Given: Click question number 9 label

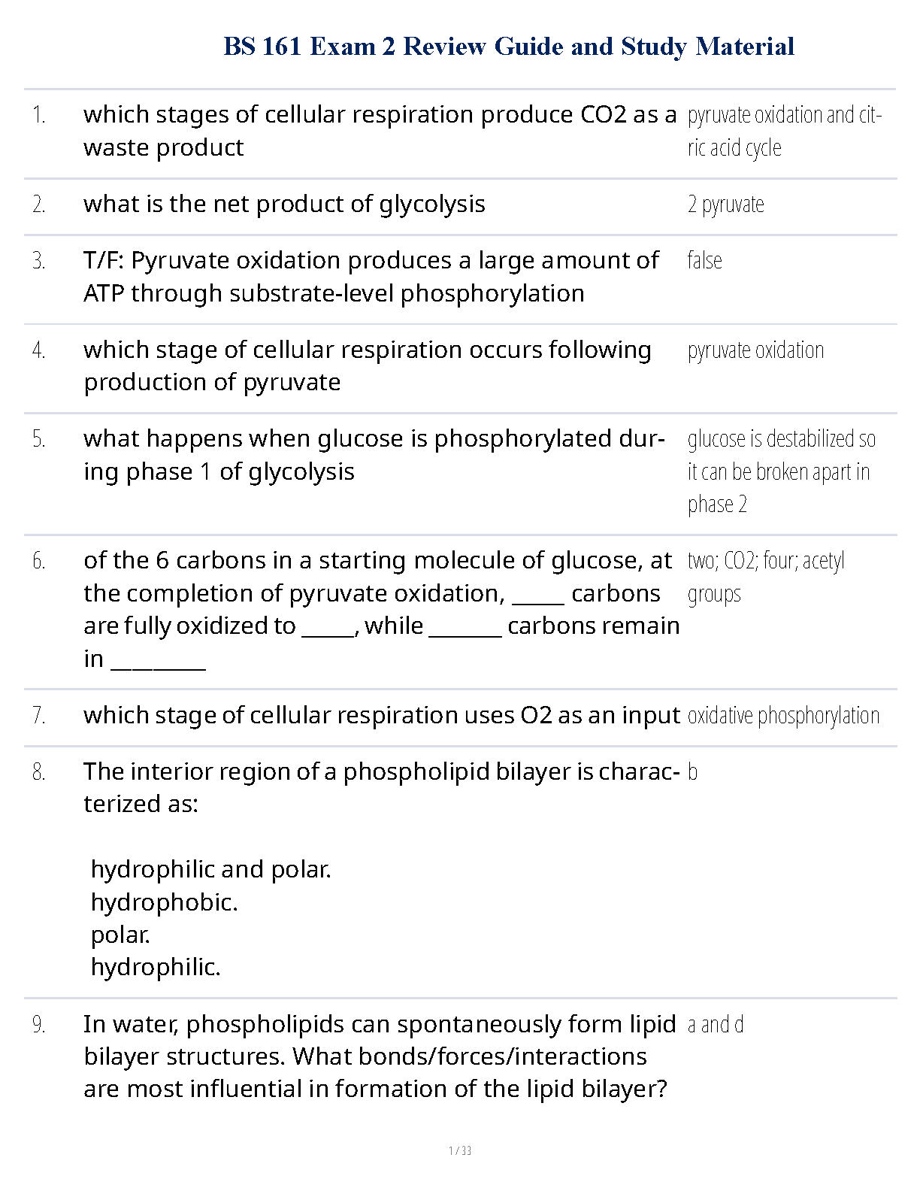Looking at the screenshot, I should click(x=39, y=1025).
